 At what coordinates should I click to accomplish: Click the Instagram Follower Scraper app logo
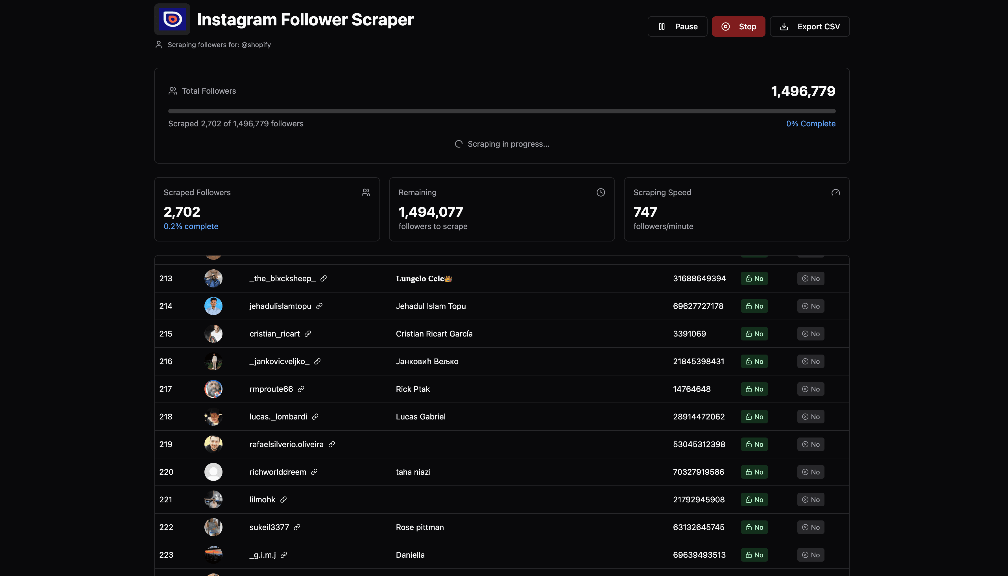pyautogui.click(x=172, y=19)
